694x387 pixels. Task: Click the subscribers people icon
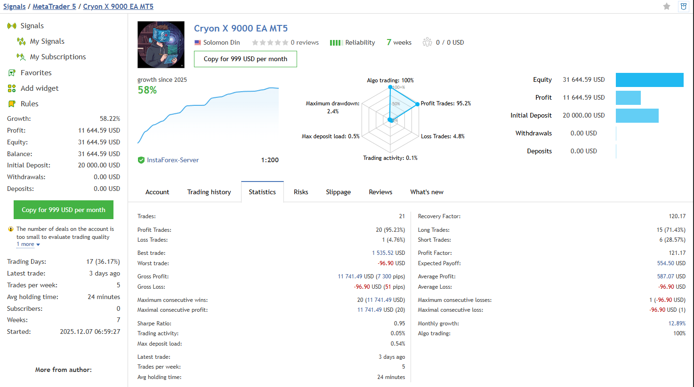tap(427, 42)
